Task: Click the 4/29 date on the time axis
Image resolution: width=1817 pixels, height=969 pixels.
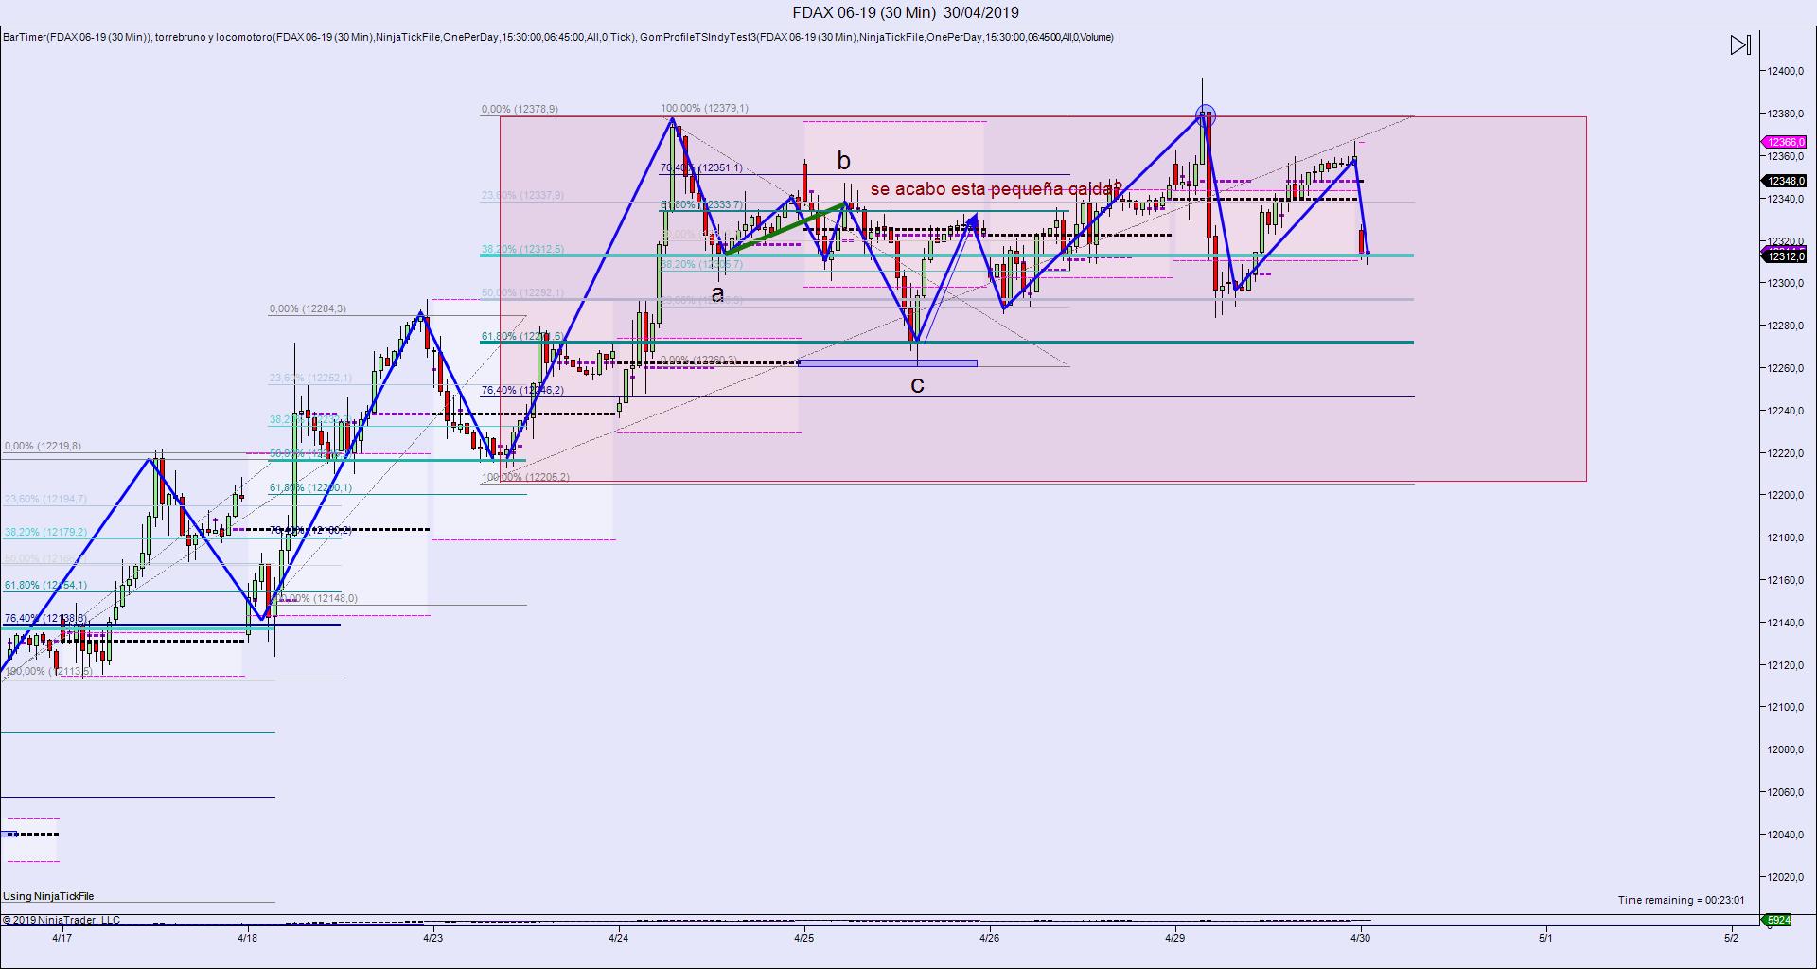Action: pyautogui.click(x=1174, y=938)
